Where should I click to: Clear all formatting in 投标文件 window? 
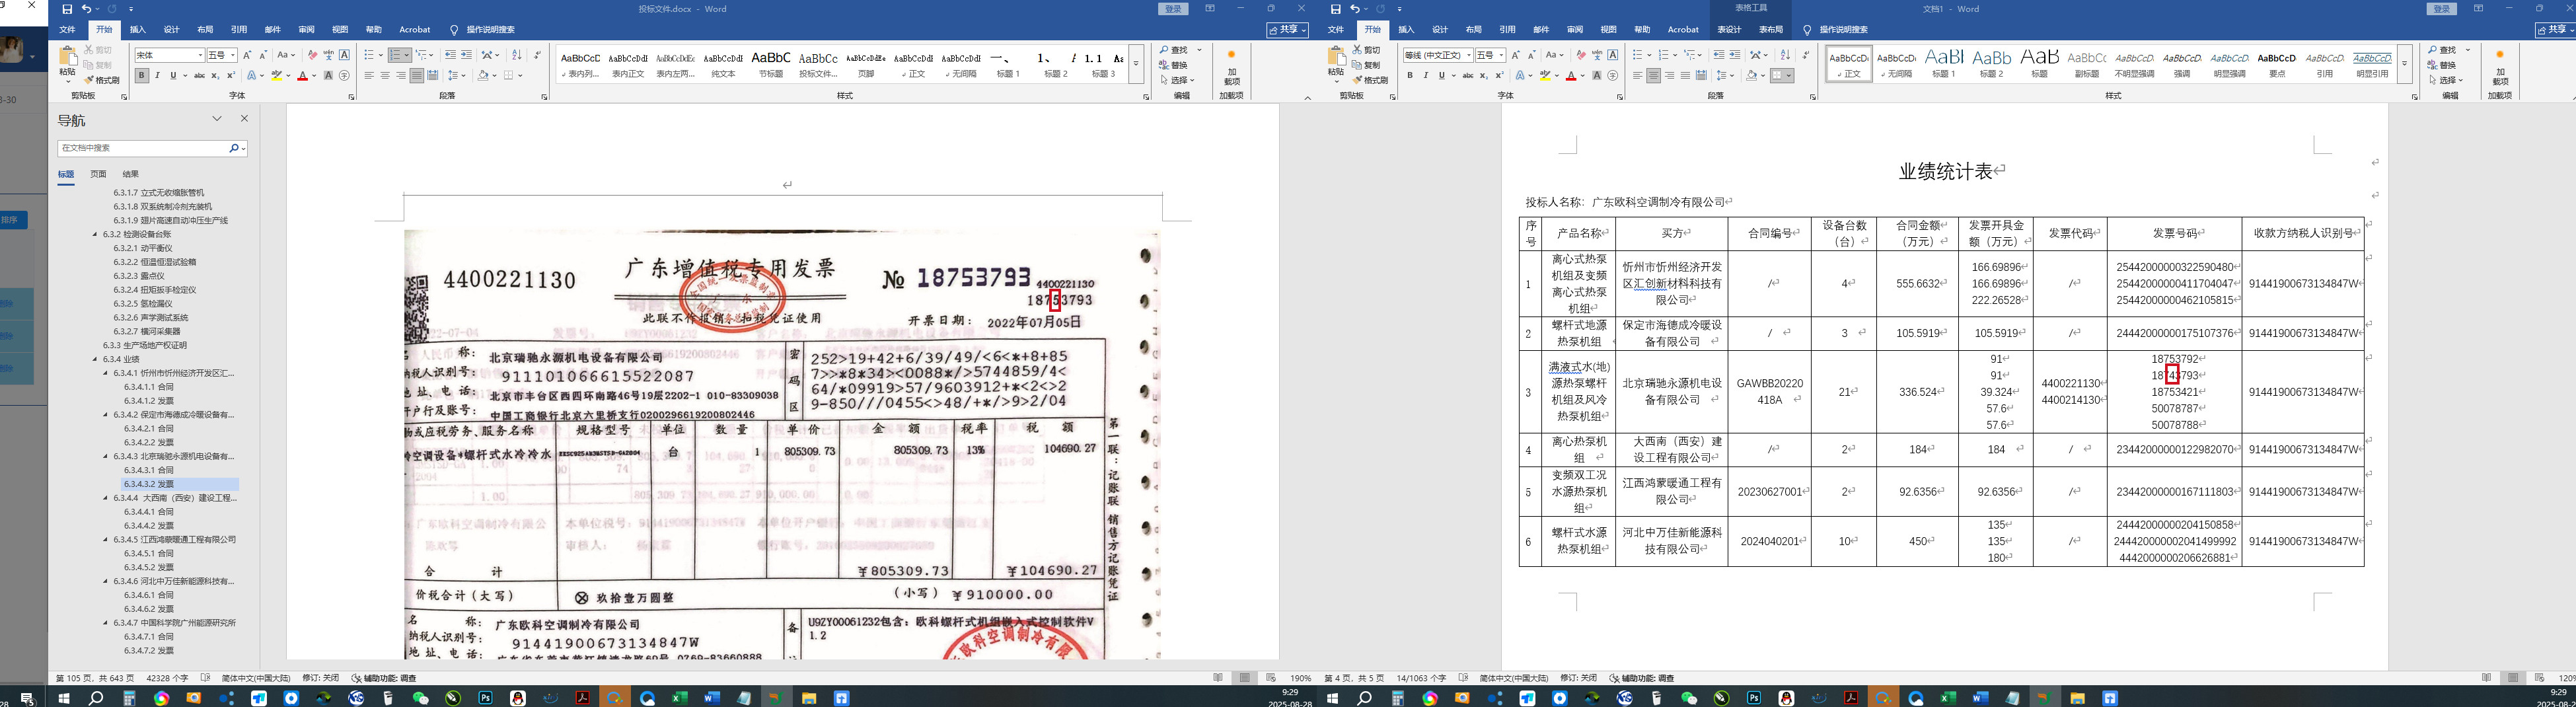(x=312, y=55)
